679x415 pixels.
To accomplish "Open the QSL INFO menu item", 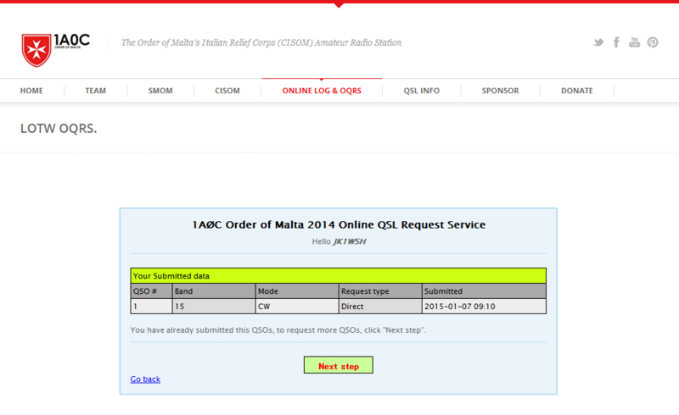I will coord(421,91).
